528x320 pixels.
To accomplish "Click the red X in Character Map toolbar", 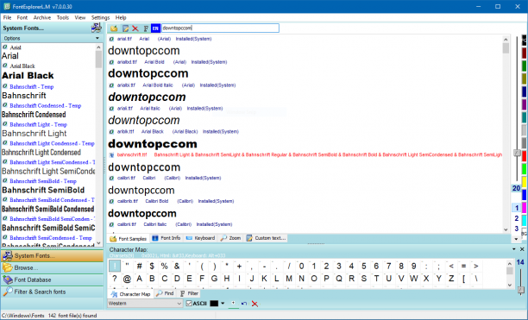I will click(x=255, y=304).
